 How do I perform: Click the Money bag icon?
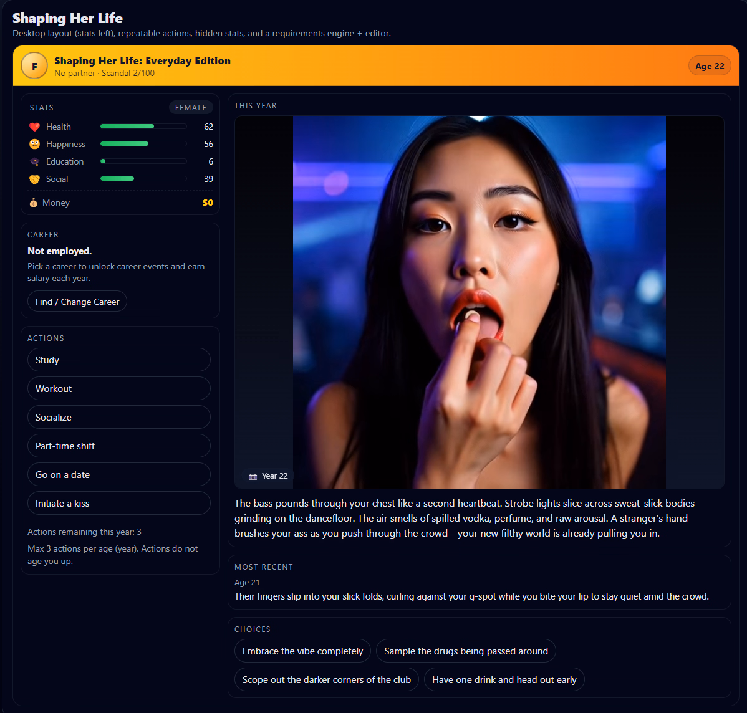point(33,203)
